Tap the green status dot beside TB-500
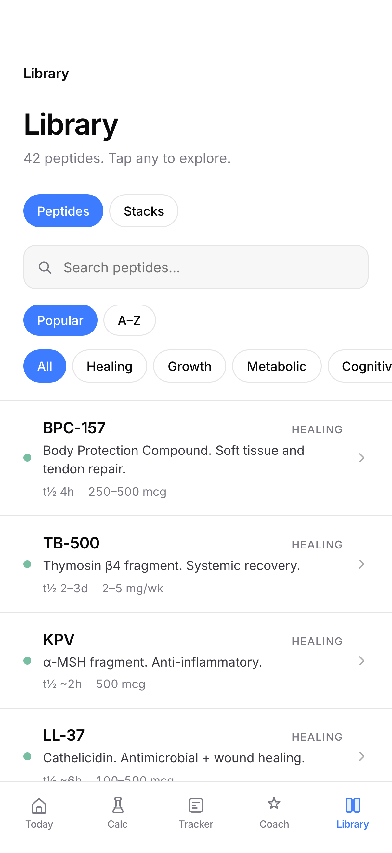This screenshot has height=853, width=392. (x=28, y=564)
